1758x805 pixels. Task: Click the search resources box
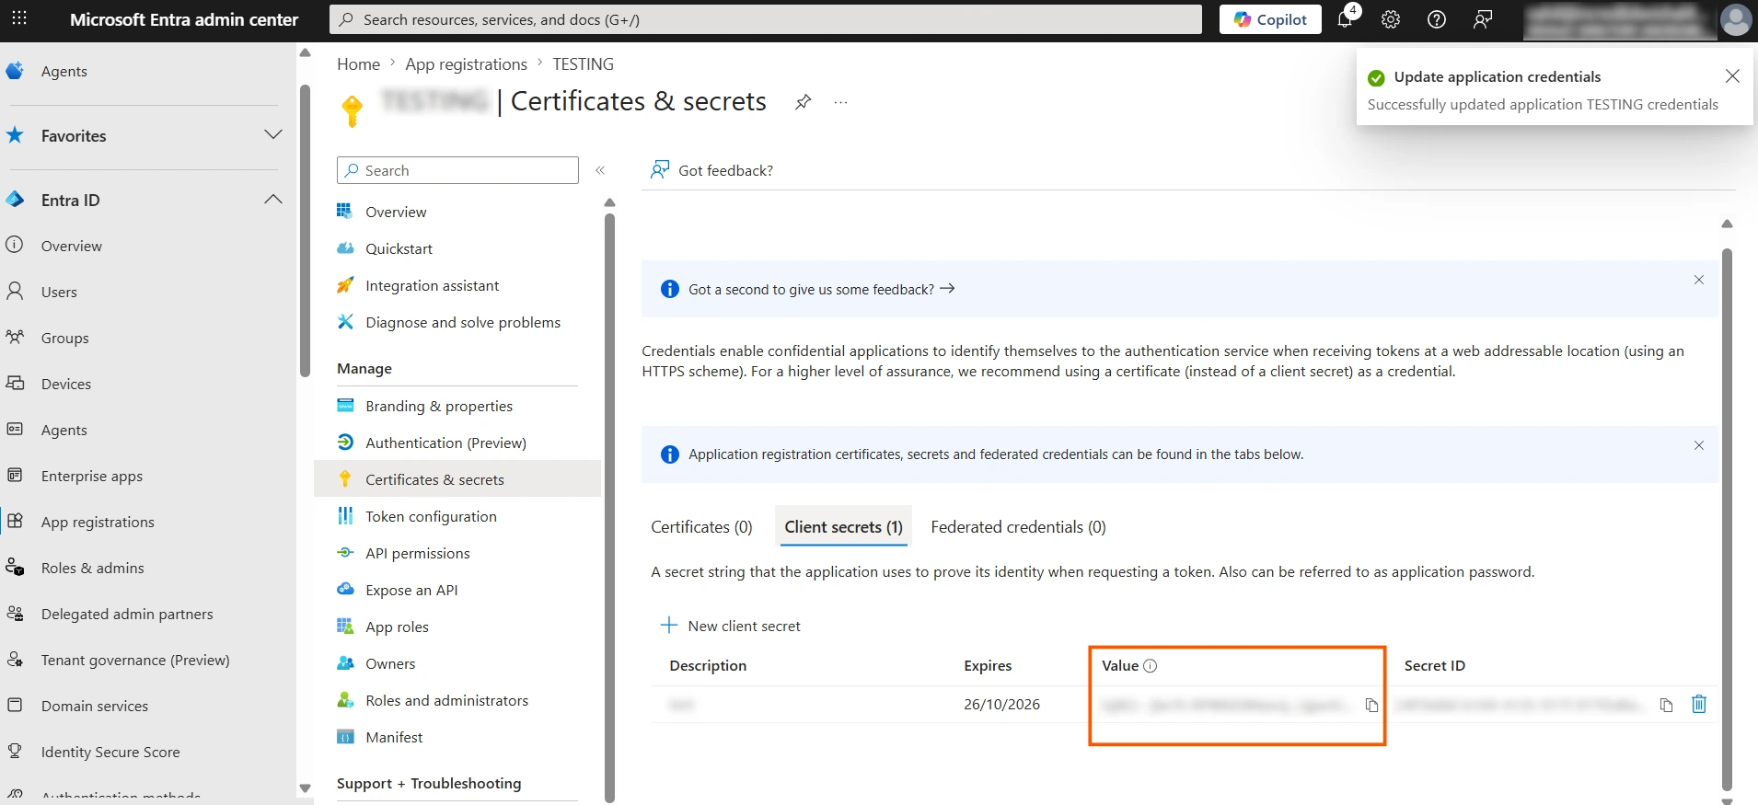click(x=766, y=19)
